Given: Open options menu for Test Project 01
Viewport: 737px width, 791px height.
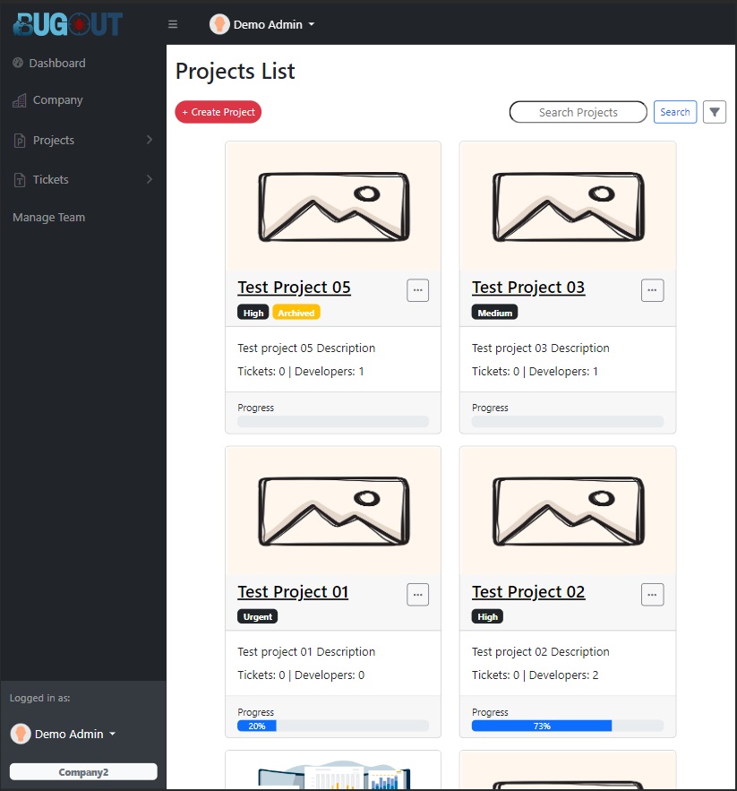Looking at the screenshot, I should tap(417, 594).
